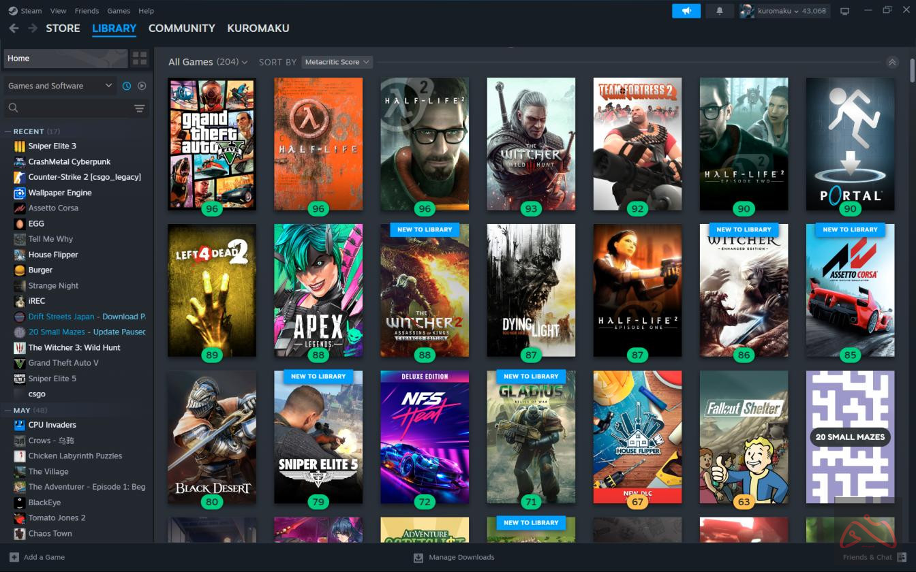Toggle the ready-to-play filter
Screen dimensions: 916x572
[142, 86]
